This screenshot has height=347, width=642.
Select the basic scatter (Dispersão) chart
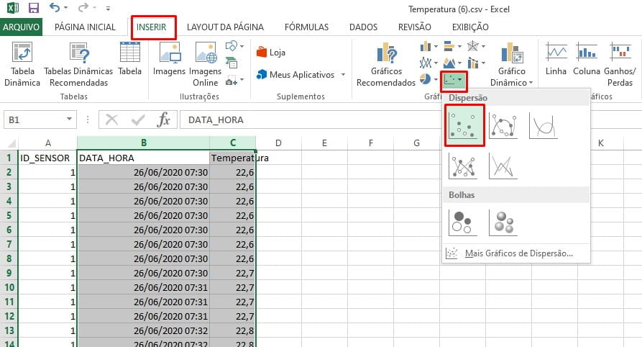[464, 126]
